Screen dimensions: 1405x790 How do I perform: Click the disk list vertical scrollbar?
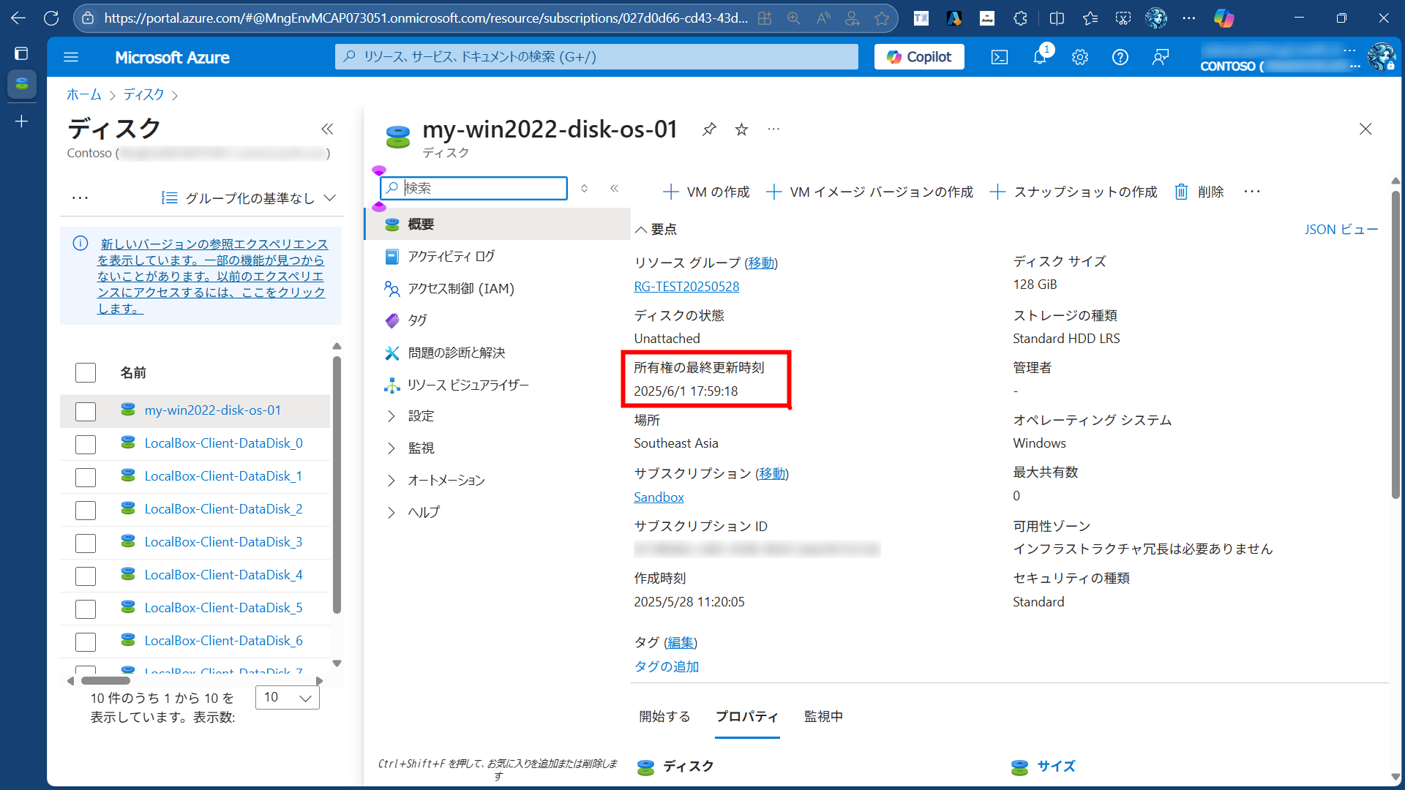(x=337, y=486)
